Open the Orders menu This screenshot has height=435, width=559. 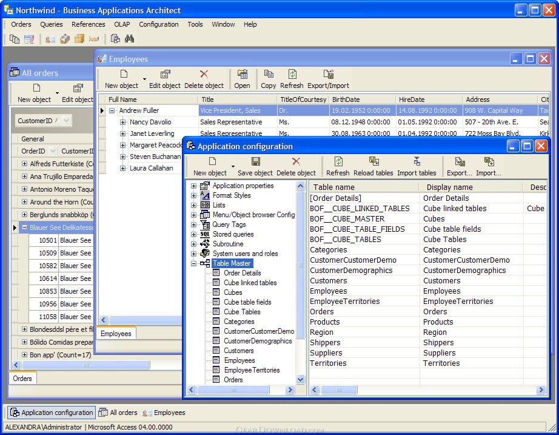click(21, 24)
